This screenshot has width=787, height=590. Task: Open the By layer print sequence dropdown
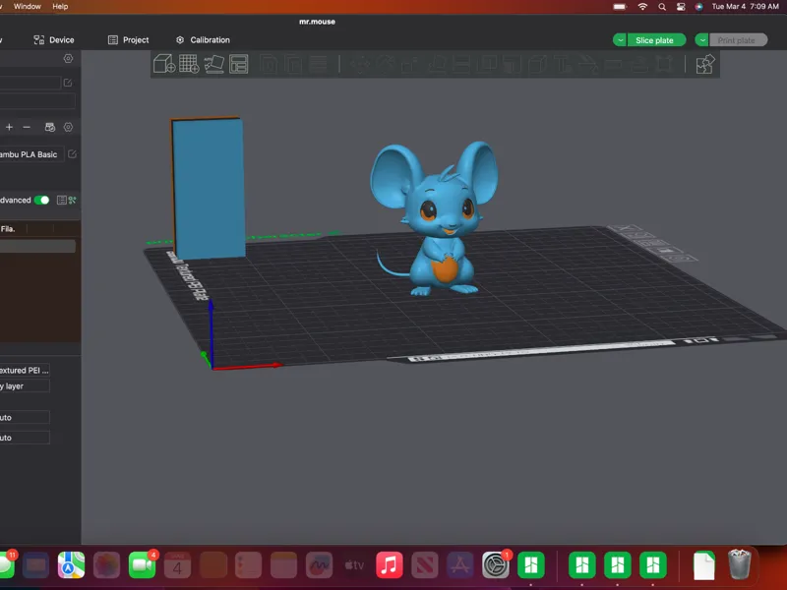tap(25, 386)
